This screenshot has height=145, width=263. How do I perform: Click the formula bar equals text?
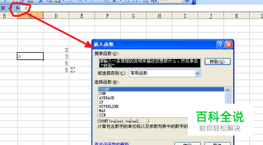[26, 8]
